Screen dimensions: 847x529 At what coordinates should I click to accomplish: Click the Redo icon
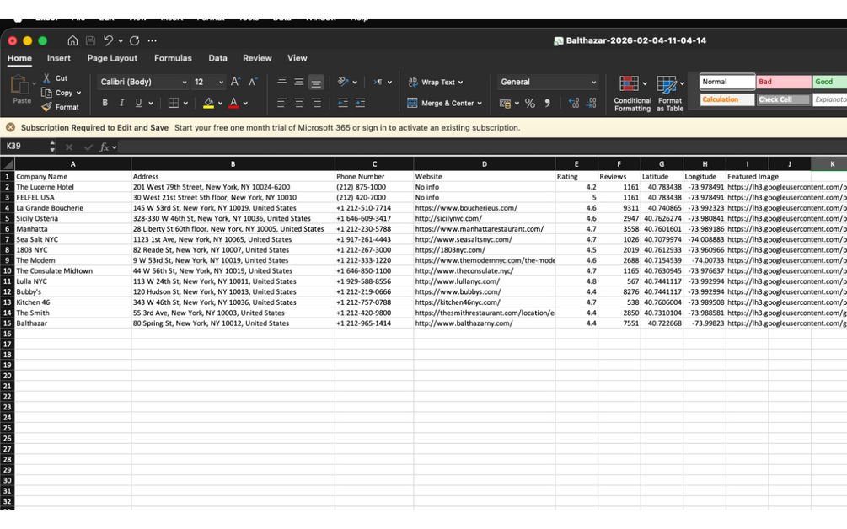pyautogui.click(x=135, y=40)
